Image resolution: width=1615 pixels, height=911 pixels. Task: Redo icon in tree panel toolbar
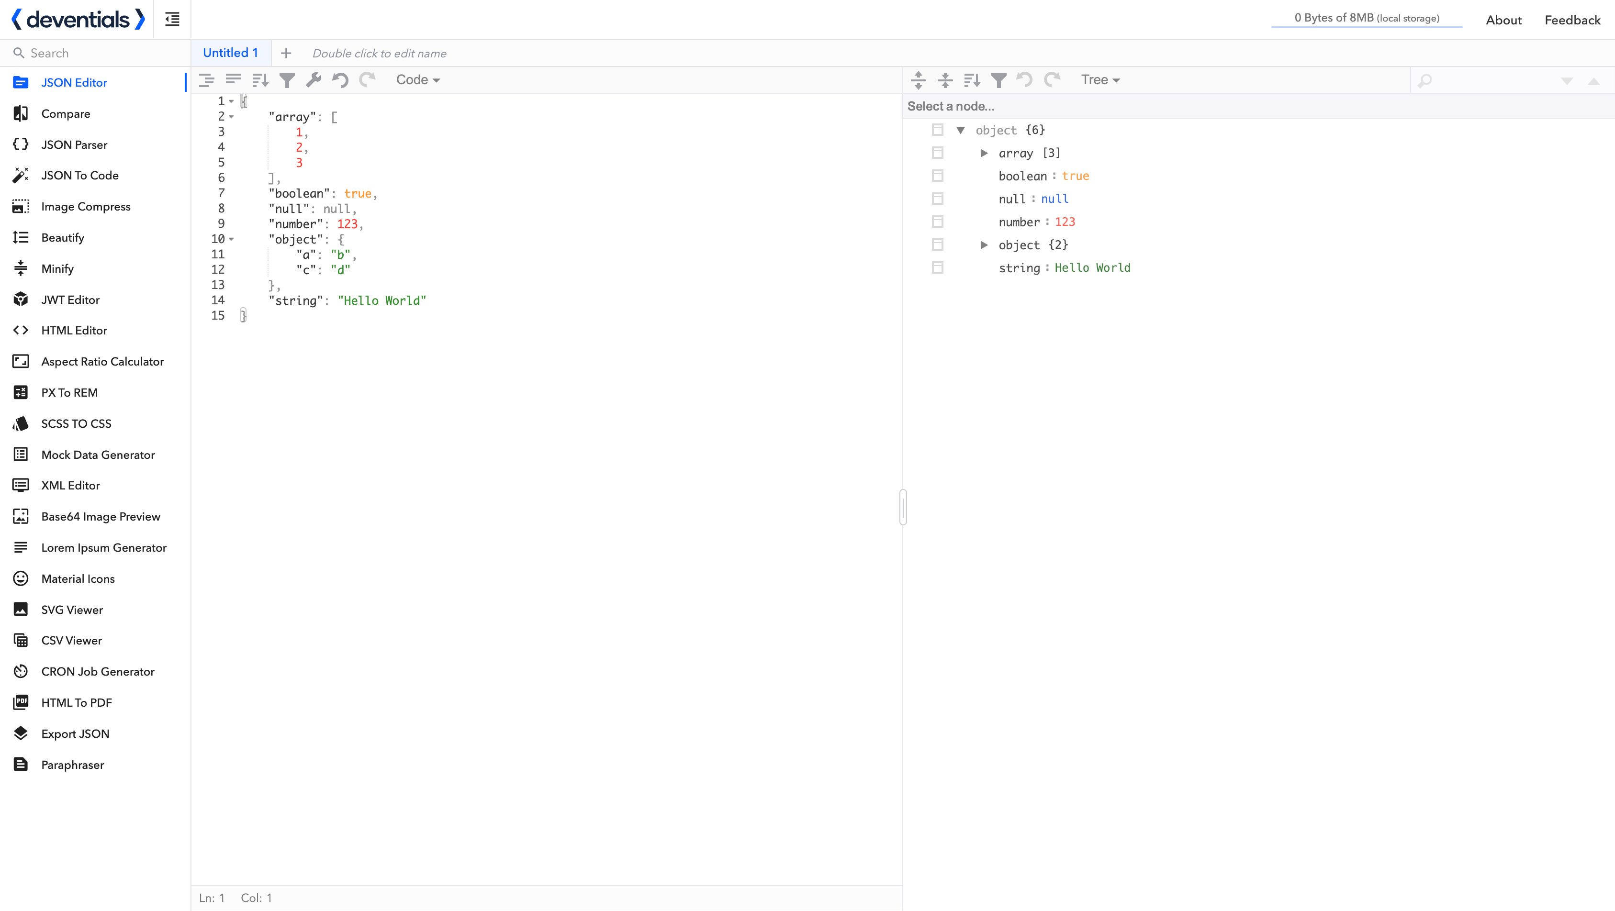[x=1052, y=79]
